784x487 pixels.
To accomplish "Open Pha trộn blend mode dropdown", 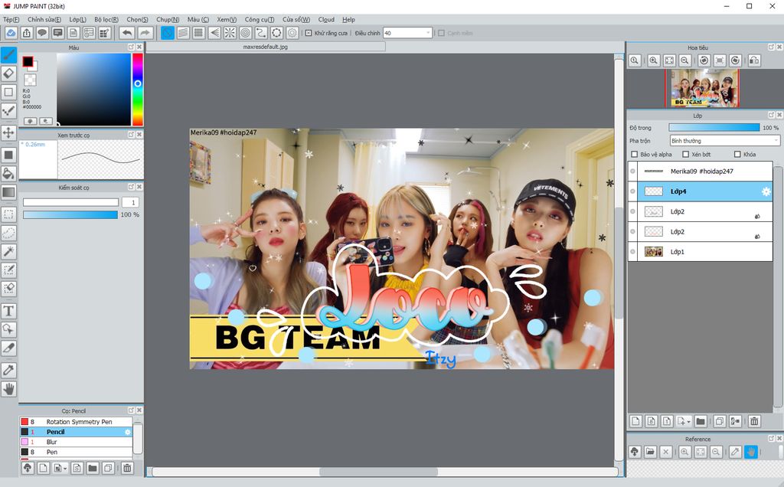I will [724, 141].
